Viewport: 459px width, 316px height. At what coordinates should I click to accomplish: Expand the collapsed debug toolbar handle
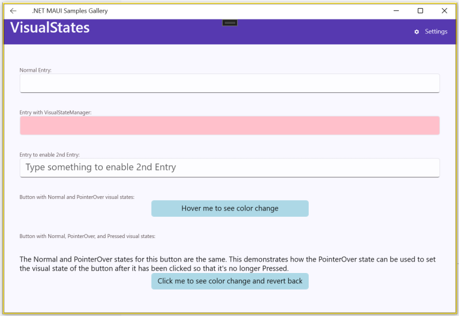coord(229,22)
